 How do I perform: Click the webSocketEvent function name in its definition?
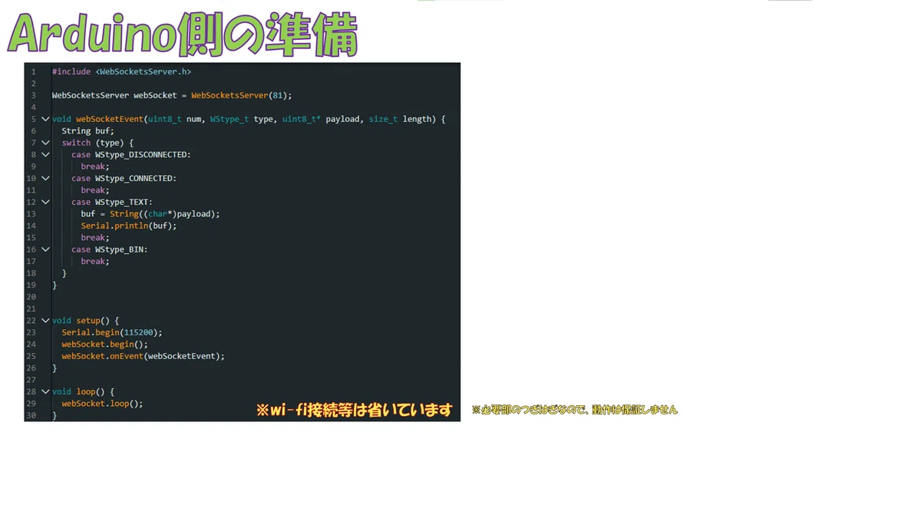point(110,119)
